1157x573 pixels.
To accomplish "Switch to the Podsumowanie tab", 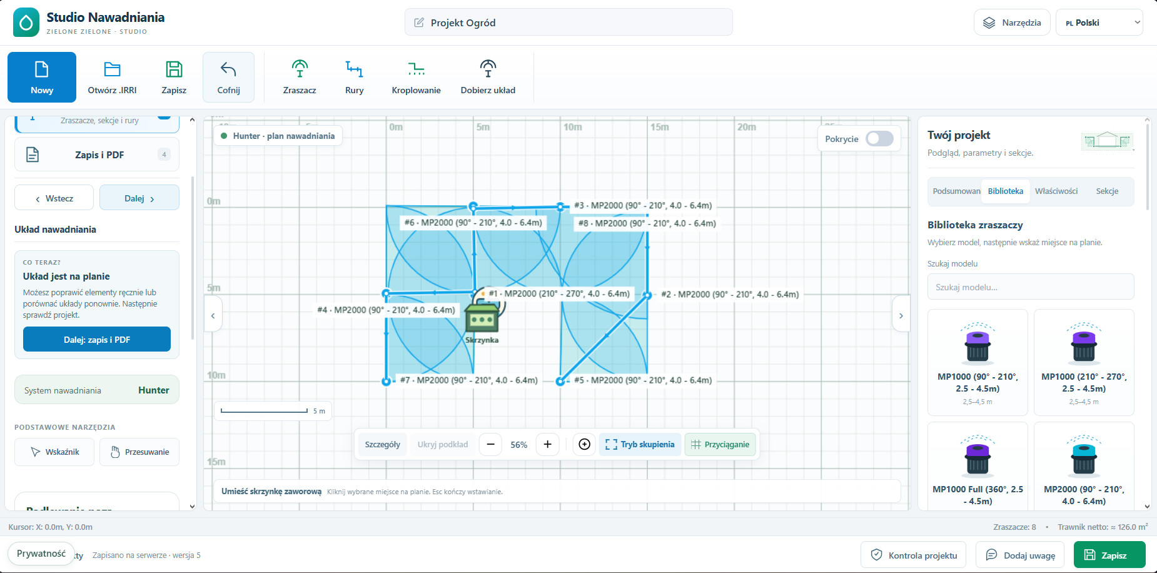I will click(956, 191).
